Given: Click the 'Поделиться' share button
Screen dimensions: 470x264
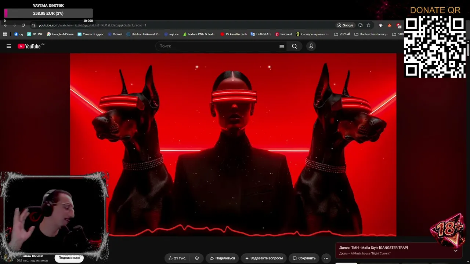Looking at the screenshot, I should [222, 258].
